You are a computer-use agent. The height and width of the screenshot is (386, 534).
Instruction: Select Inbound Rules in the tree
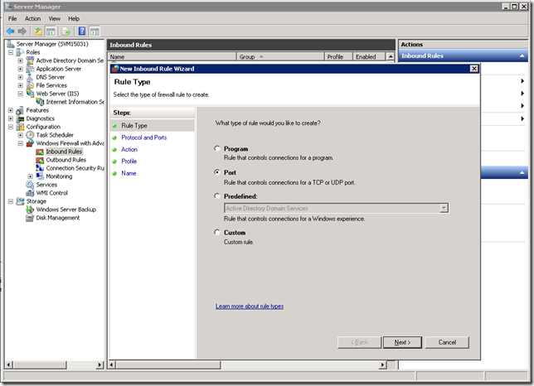pos(64,152)
